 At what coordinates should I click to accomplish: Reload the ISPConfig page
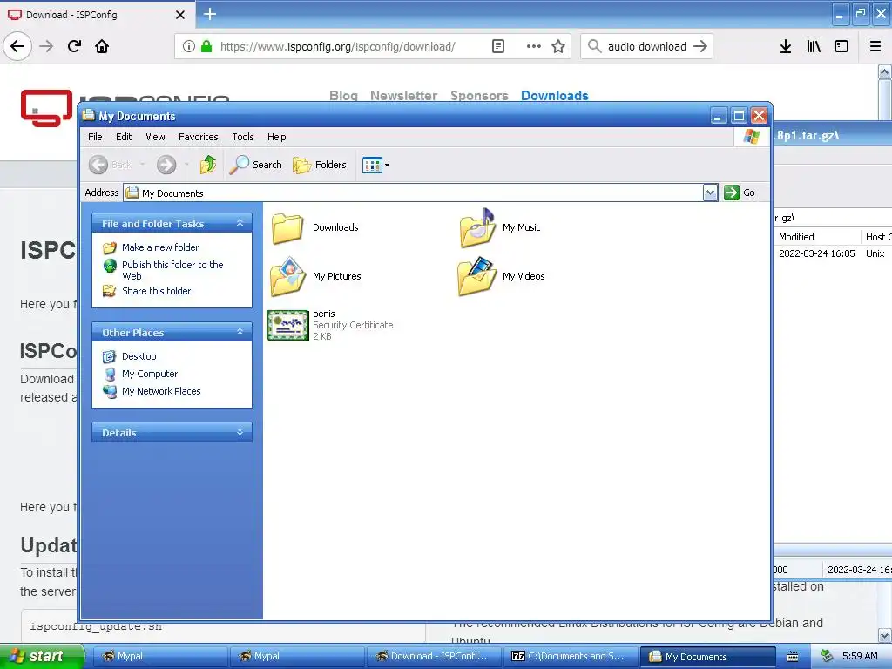74,46
